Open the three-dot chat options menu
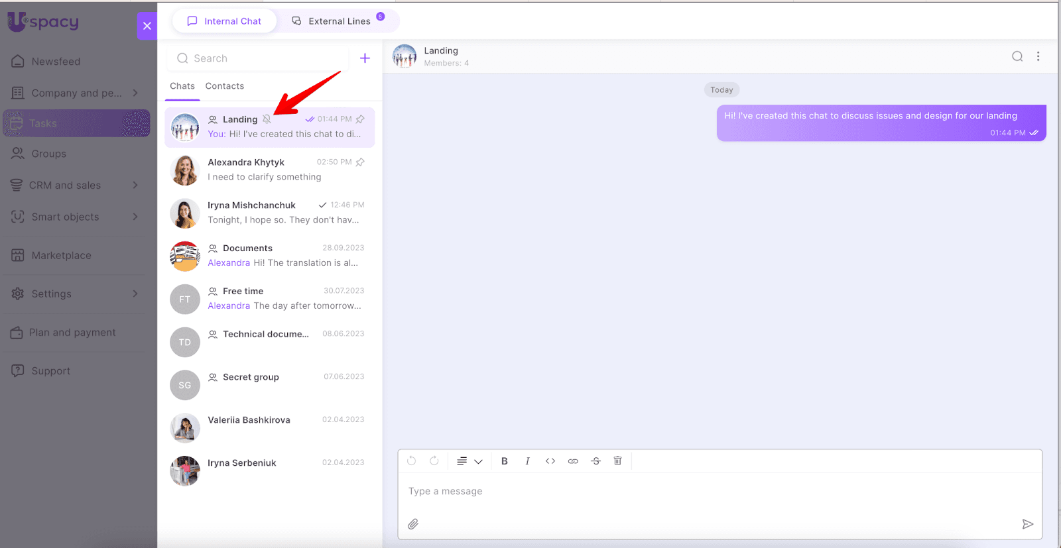 pos(1038,57)
